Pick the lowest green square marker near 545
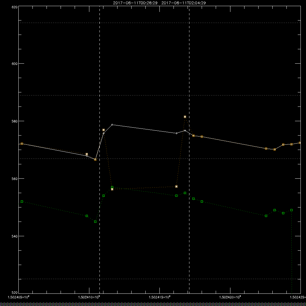The image size is (306, 306). [95, 222]
